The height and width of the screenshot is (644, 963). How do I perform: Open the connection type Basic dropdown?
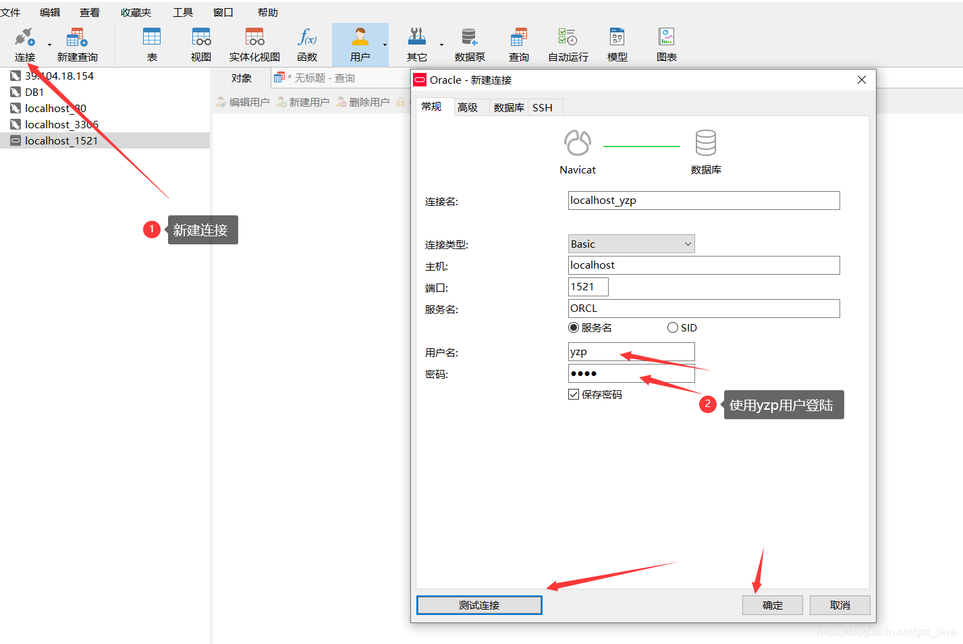(632, 244)
